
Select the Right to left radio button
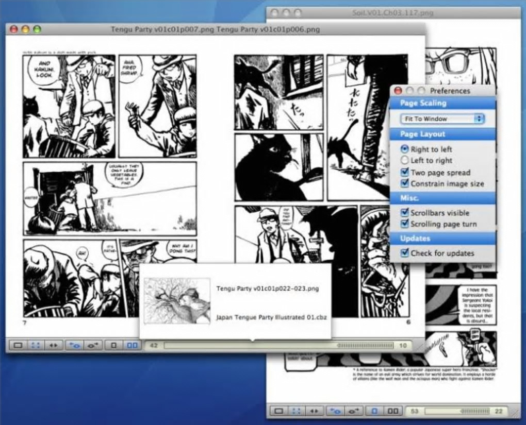[x=405, y=149]
